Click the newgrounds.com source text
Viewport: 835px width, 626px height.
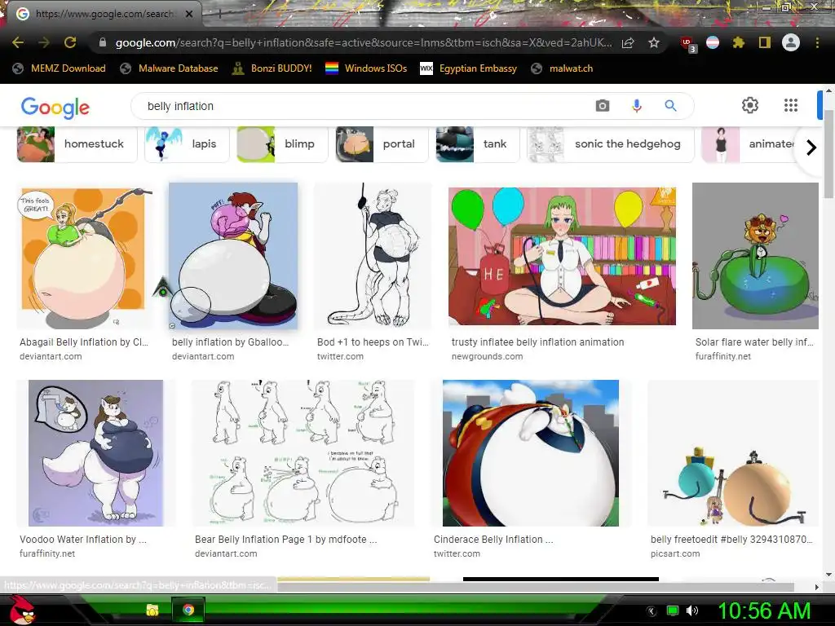[487, 356]
